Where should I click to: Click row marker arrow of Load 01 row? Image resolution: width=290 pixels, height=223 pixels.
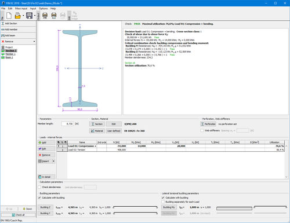coord(59,146)
